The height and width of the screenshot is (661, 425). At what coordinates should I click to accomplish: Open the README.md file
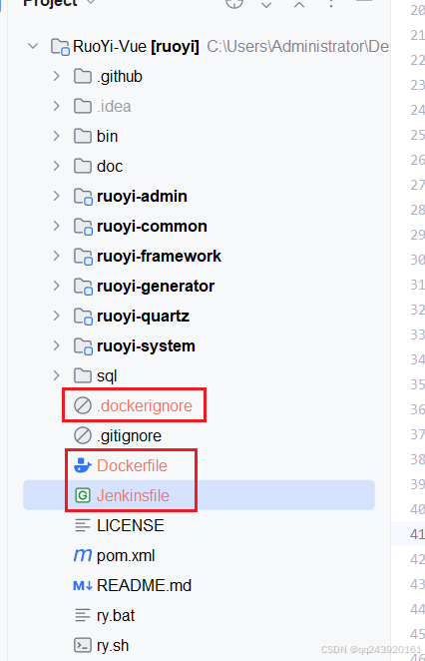(144, 585)
